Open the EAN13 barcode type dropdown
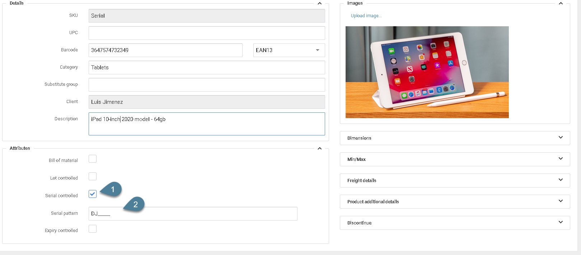Screen dimensions: 581x255 point(289,50)
